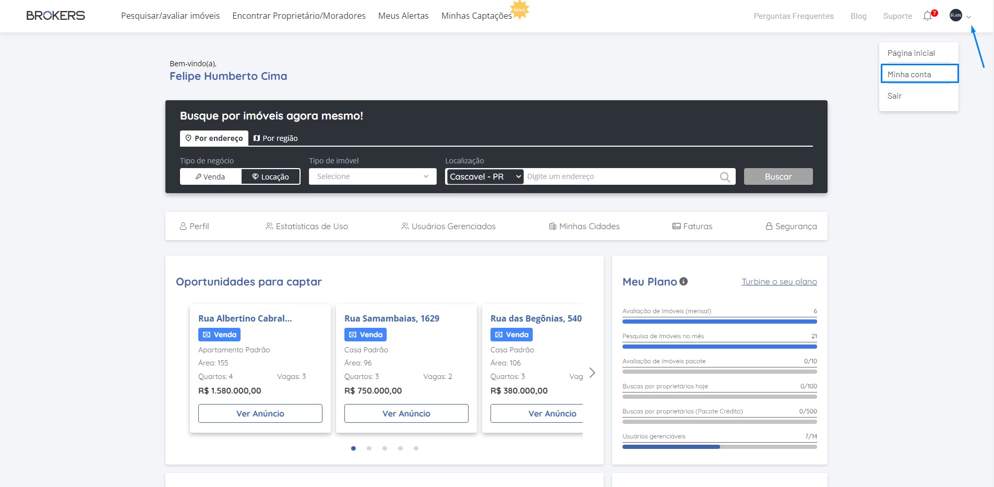Viewport: 994px width, 487px height.
Task: Open the Tipo de imóvel dropdown
Action: point(373,176)
